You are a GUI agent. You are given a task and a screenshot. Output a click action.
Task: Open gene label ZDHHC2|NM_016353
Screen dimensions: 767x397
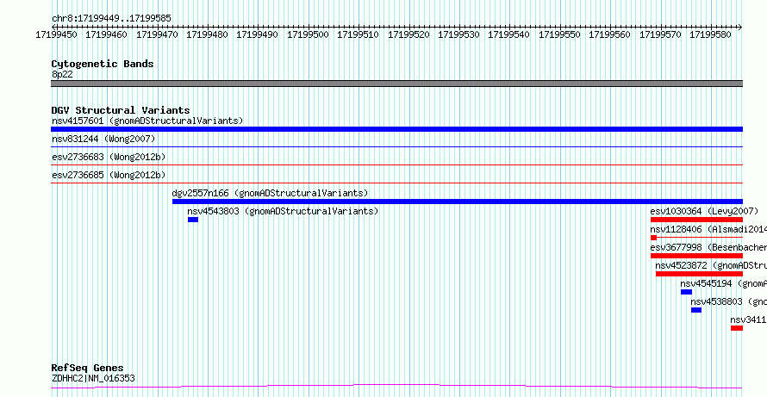(93, 378)
